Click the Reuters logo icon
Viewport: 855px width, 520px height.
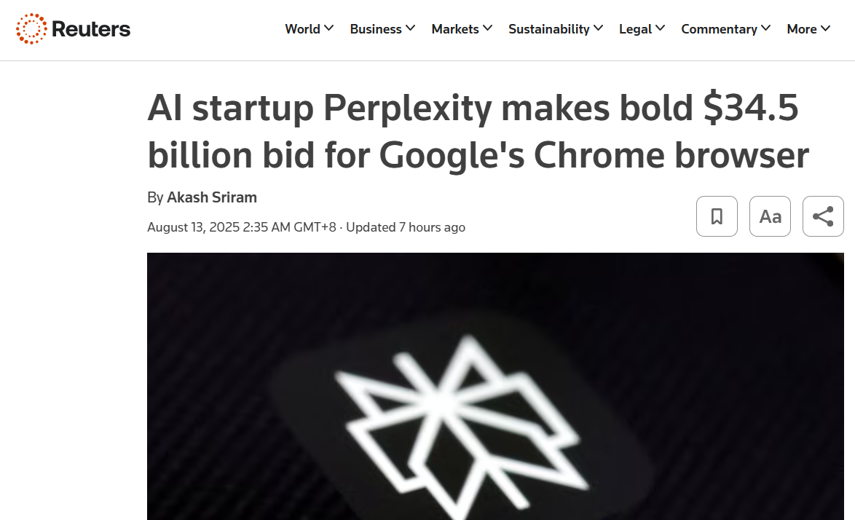tap(31, 29)
